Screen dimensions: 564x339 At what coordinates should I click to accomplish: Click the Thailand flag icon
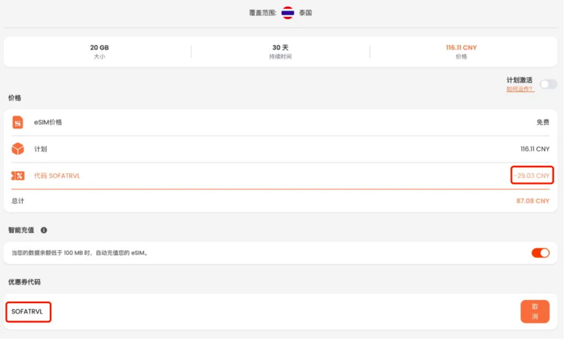coord(288,13)
